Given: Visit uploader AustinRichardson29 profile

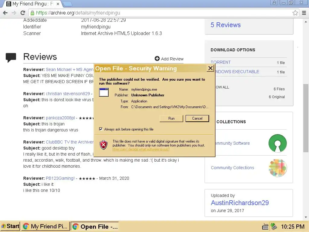Looking at the screenshot, I should 240,203.
